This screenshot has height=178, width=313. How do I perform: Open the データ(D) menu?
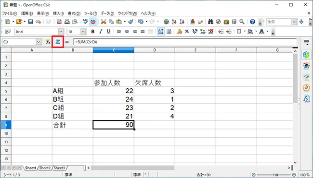(x=107, y=13)
